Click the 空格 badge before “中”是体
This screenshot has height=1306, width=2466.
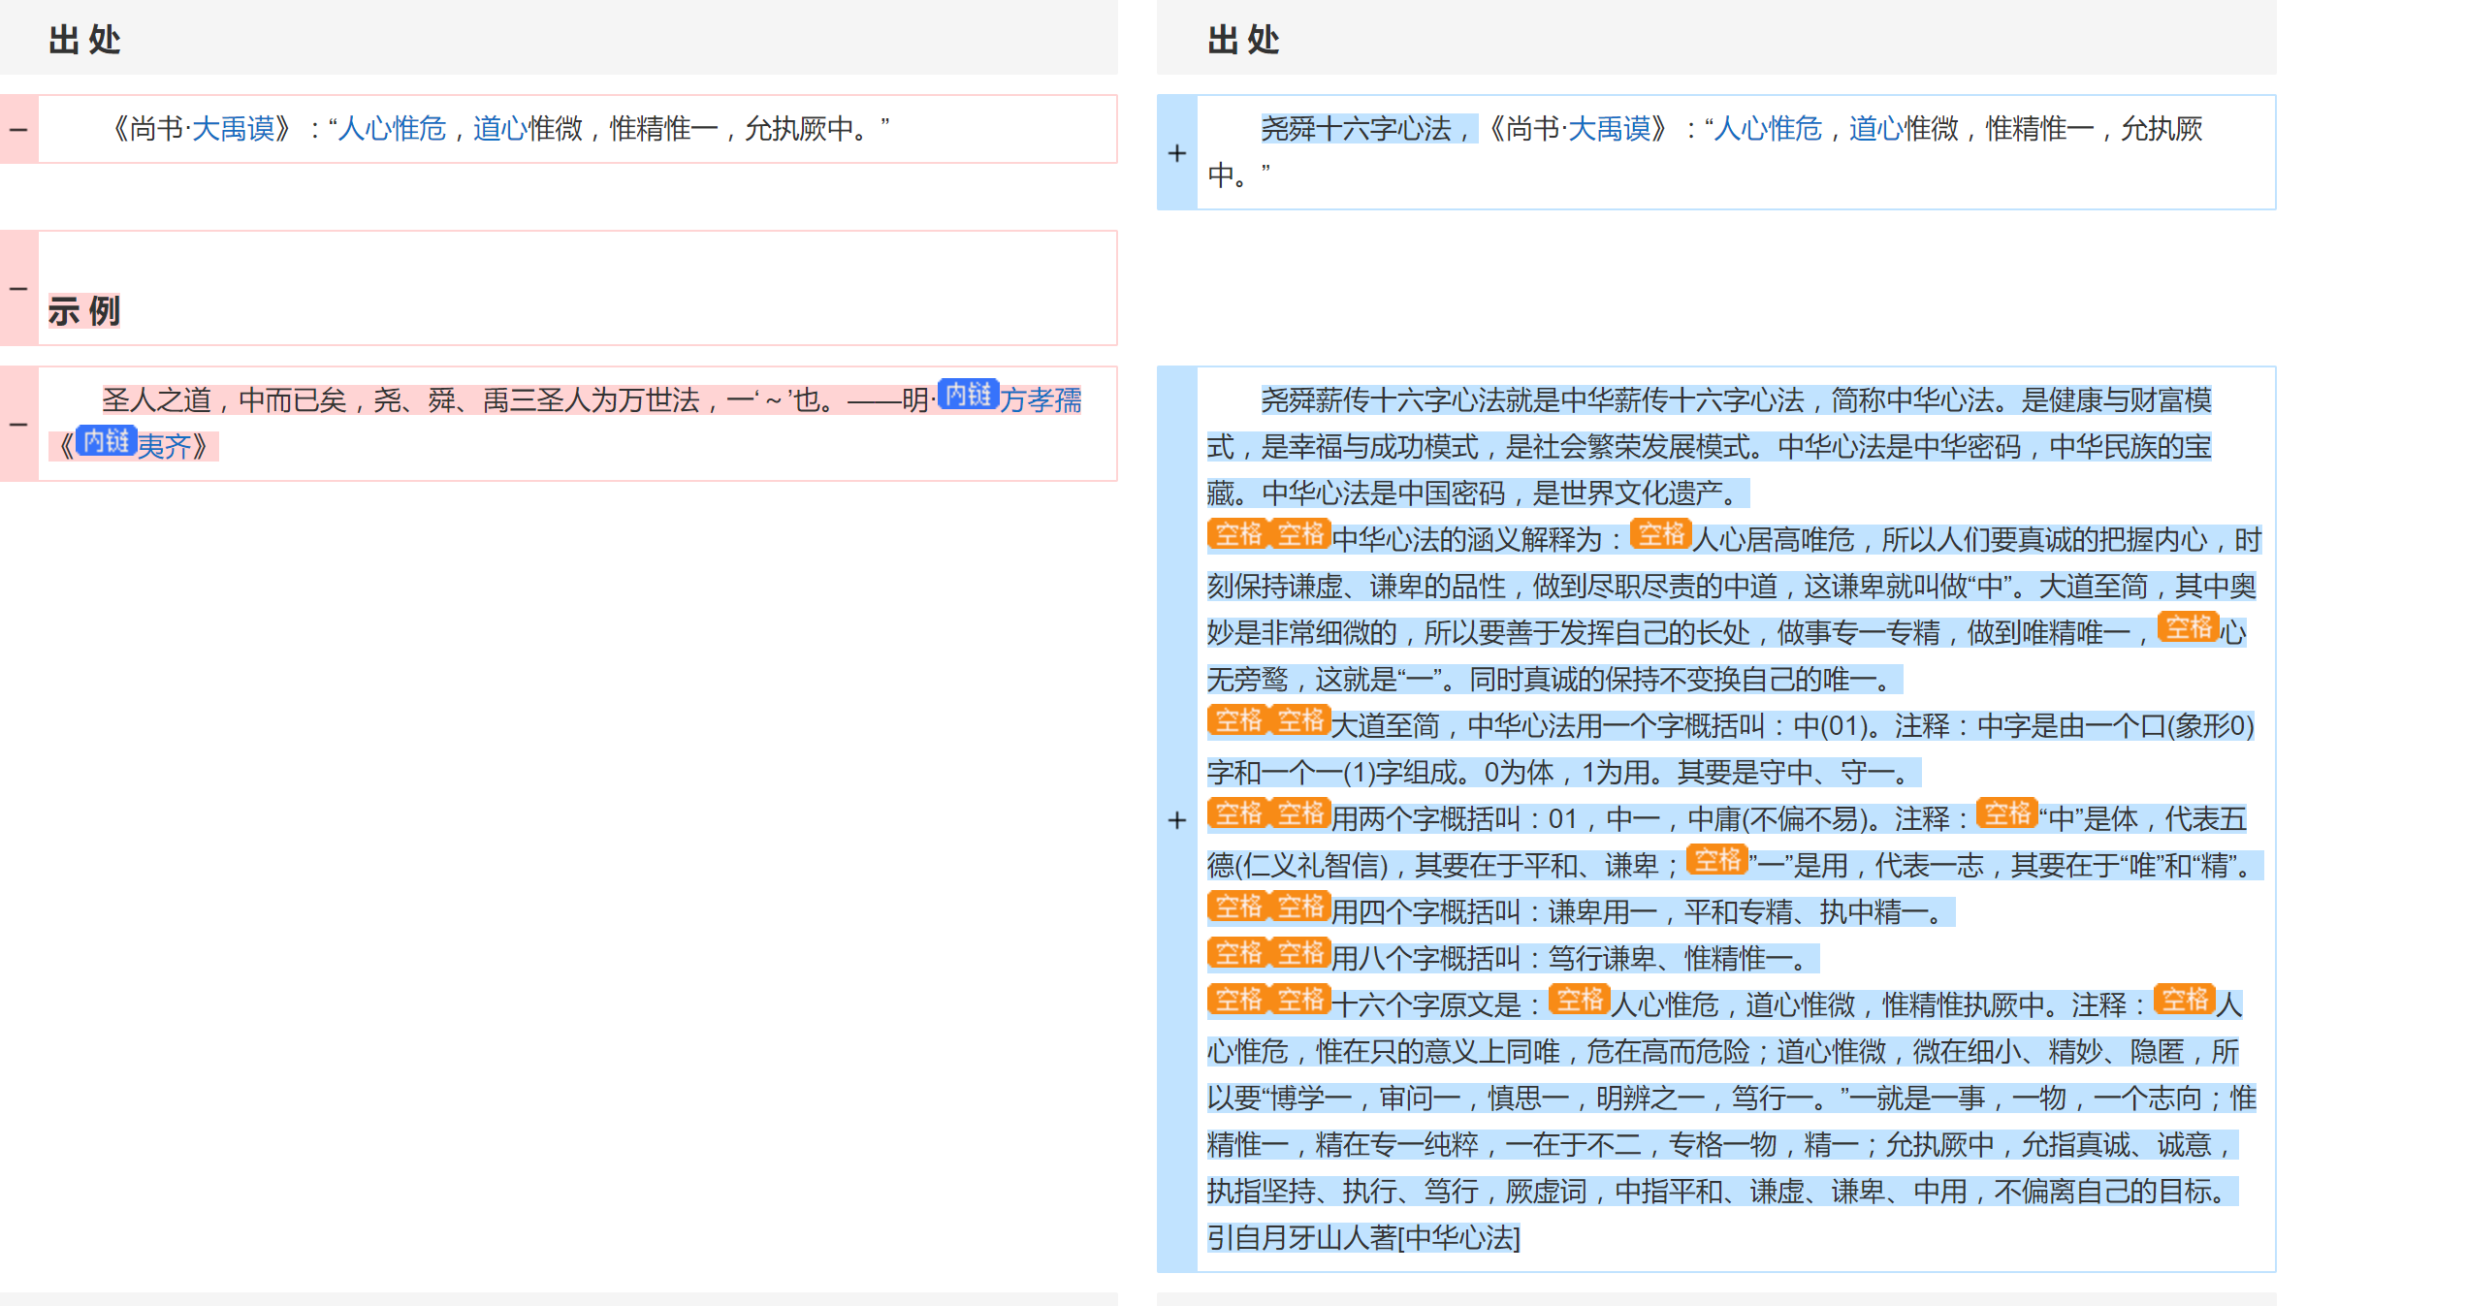[x=2006, y=813]
